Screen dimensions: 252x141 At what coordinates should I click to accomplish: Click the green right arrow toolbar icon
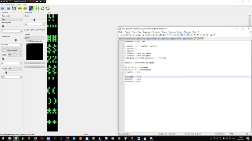pyautogui.click(x=20, y=8)
